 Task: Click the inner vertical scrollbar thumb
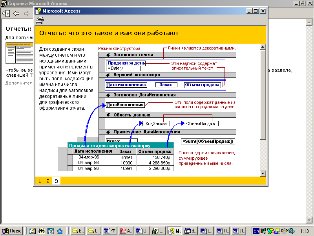coord(263,94)
